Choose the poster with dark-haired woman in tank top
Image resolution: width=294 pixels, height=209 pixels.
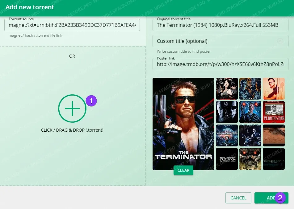[227, 89]
